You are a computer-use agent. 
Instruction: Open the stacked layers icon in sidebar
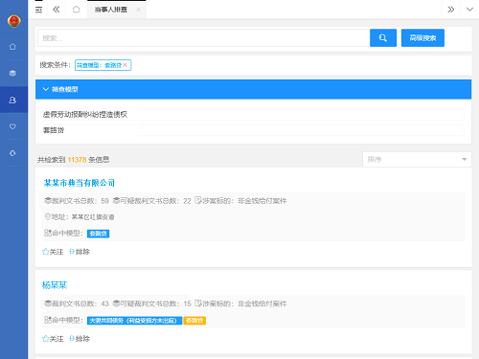12,73
